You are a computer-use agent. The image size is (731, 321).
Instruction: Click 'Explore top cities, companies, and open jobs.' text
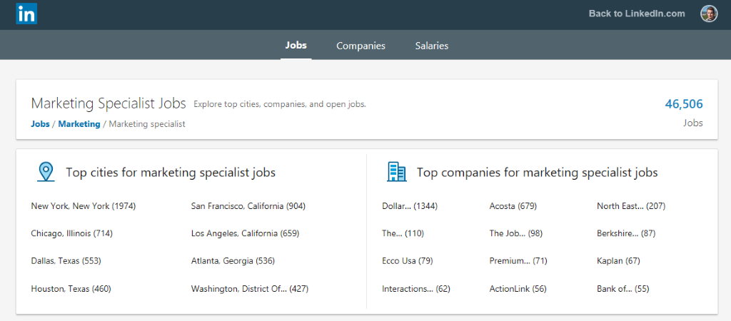280,104
